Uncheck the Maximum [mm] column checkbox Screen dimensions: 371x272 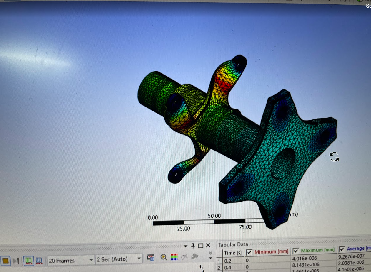point(296,251)
